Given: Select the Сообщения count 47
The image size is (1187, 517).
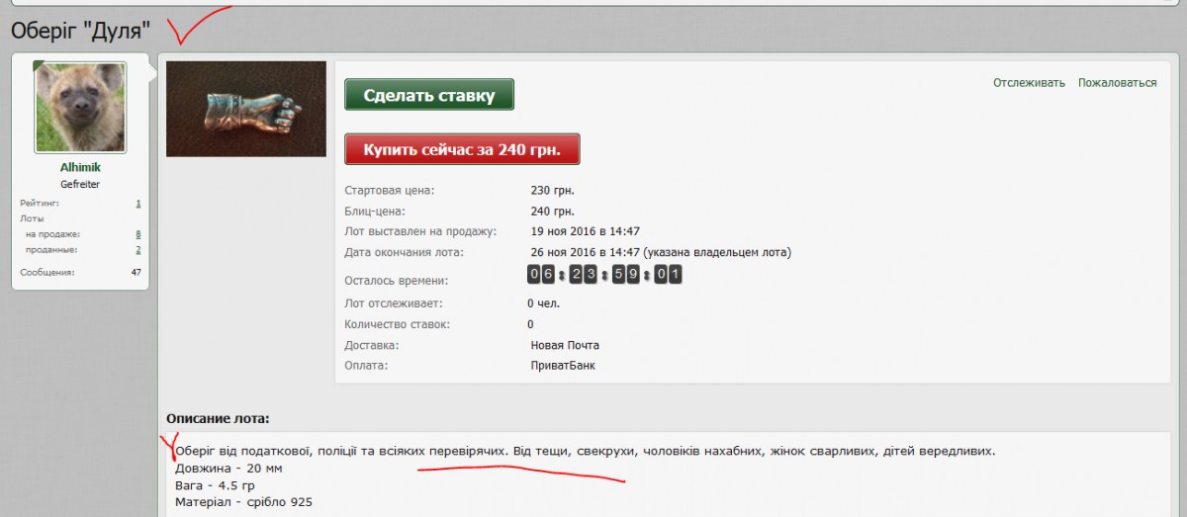Looking at the screenshot, I should pos(137,272).
